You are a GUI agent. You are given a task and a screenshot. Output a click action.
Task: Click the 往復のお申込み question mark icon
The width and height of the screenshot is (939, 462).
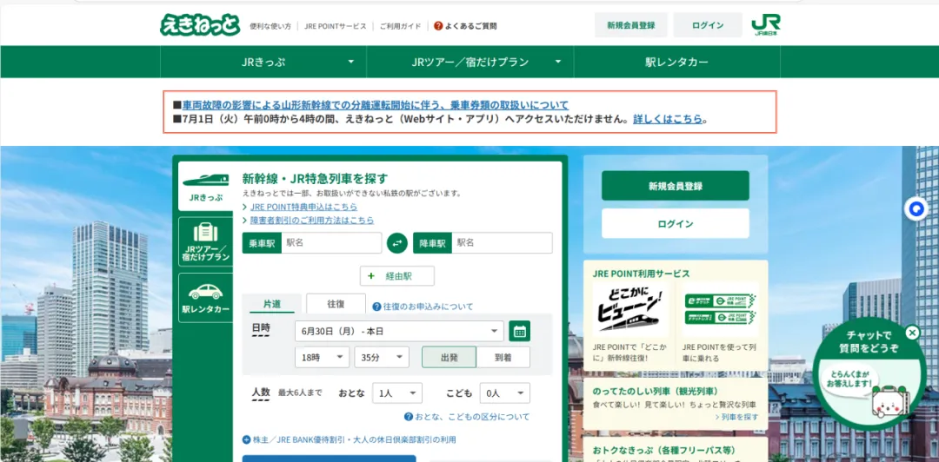click(x=376, y=307)
